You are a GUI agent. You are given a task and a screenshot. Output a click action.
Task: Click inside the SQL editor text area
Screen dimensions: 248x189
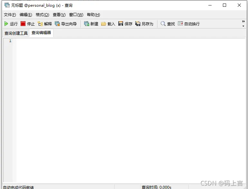click(131, 110)
